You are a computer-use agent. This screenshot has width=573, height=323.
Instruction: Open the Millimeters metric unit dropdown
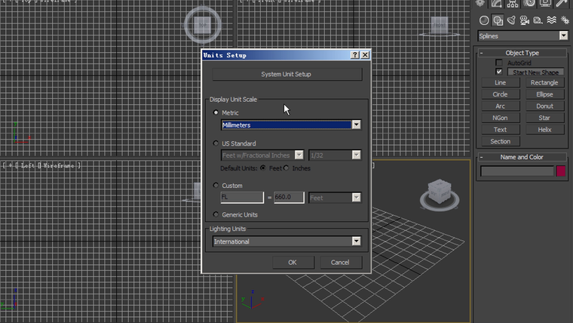(356, 125)
